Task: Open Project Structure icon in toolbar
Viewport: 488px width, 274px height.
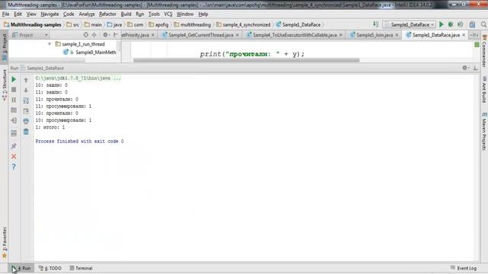Action: (472, 24)
